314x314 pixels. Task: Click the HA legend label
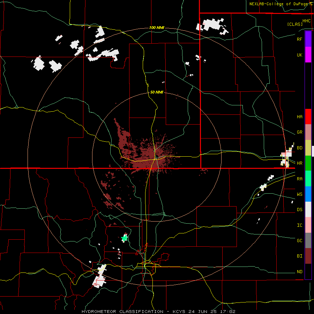coord(299,117)
